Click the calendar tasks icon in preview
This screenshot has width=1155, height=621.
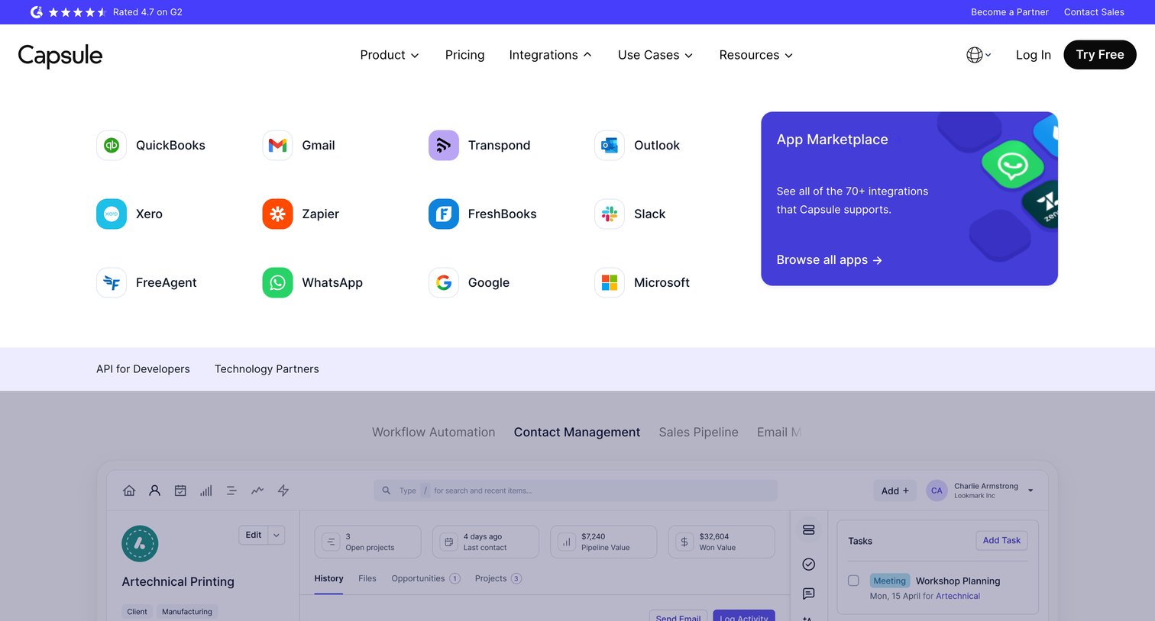pyautogui.click(x=180, y=491)
